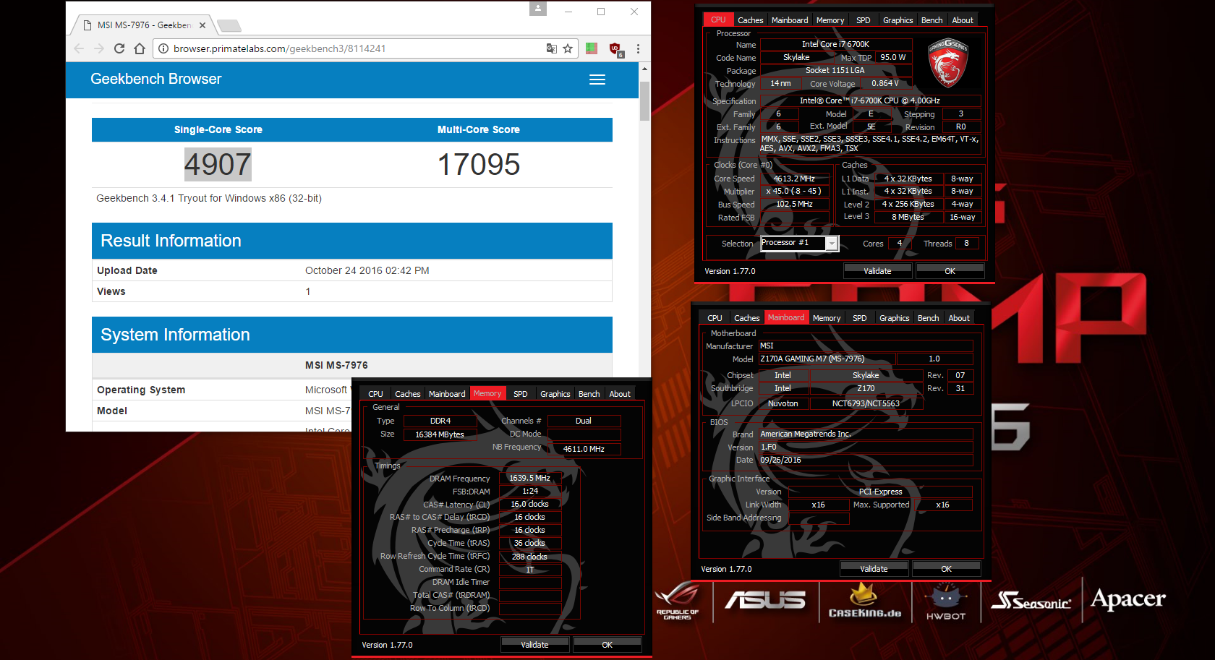
Task: Click Chrome profile avatar icon
Action: click(538, 8)
